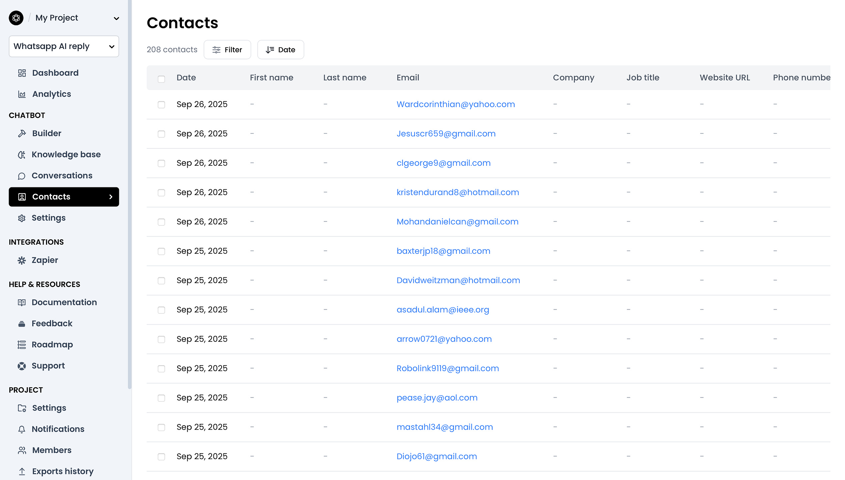Click the Email column header
Image resolution: width=845 pixels, height=480 pixels.
point(408,78)
